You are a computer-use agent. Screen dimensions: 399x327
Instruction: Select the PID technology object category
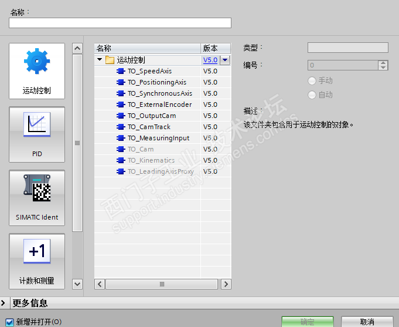click(x=37, y=134)
